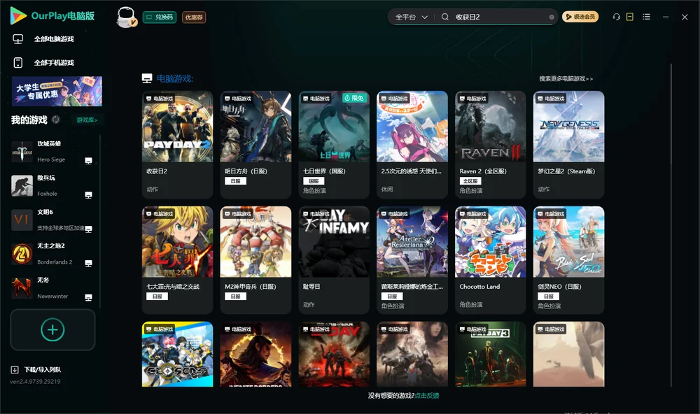The height and width of the screenshot is (414, 700).
Task: Open the 七大罪:光与暗之交战 game card
Action: pyautogui.click(x=177, y=259)
